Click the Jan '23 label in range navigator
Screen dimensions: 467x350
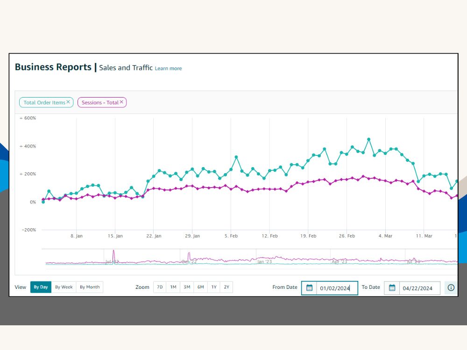(264, 262)
